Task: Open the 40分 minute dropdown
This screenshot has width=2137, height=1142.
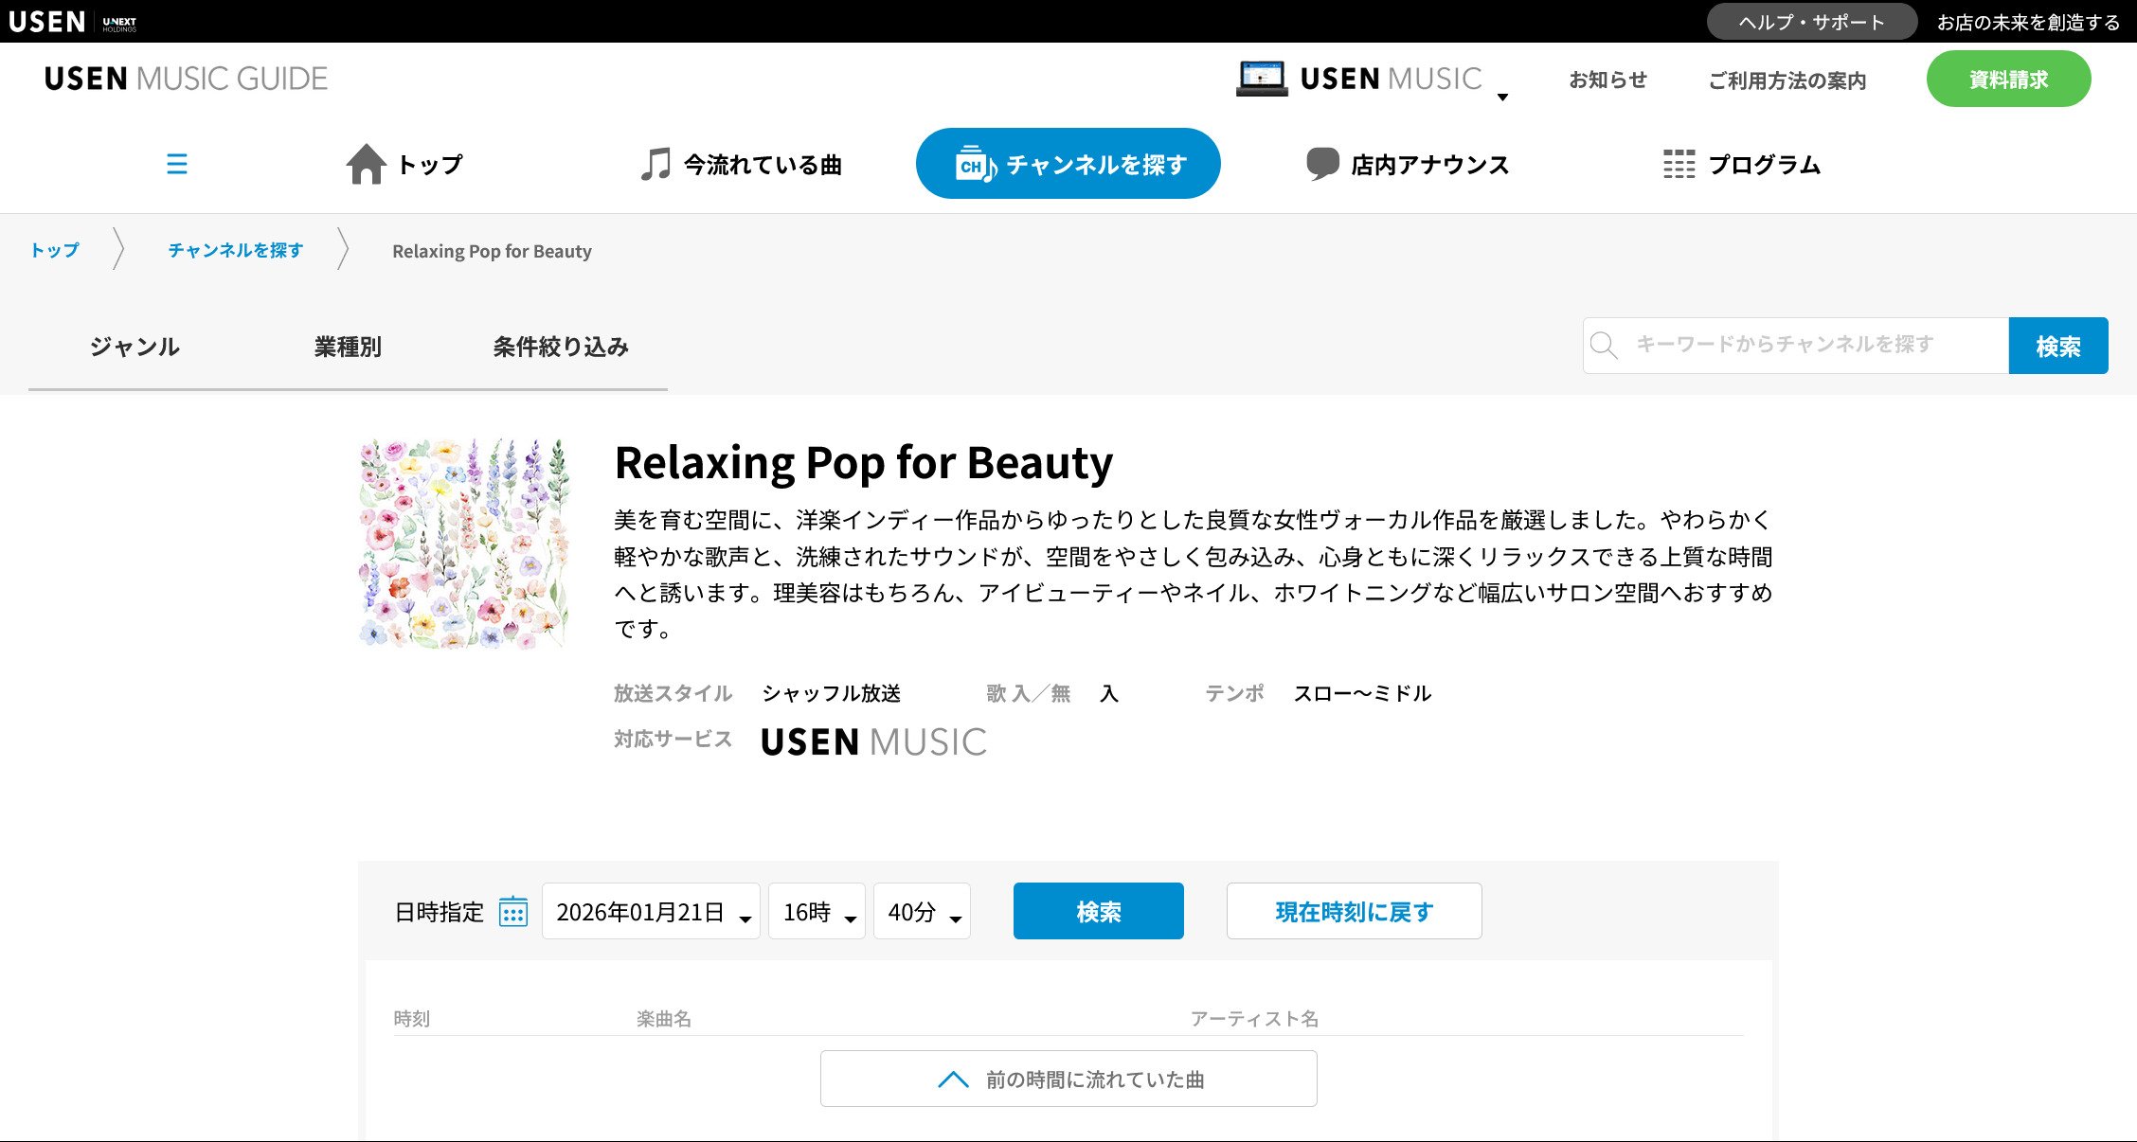Action: pos(922,912)
